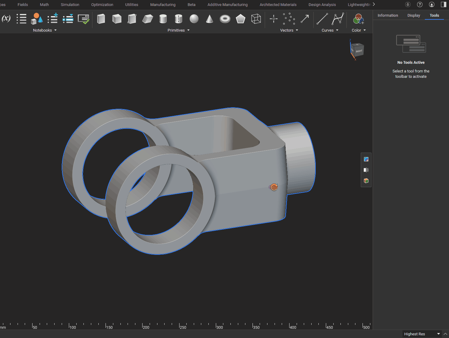Open the Primitives dropdown
This screenshot has width=449, height=338.
point(178,30)
